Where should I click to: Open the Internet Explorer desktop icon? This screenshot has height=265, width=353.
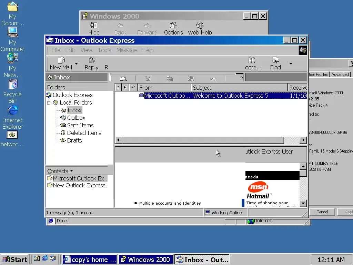coord(12,117)
